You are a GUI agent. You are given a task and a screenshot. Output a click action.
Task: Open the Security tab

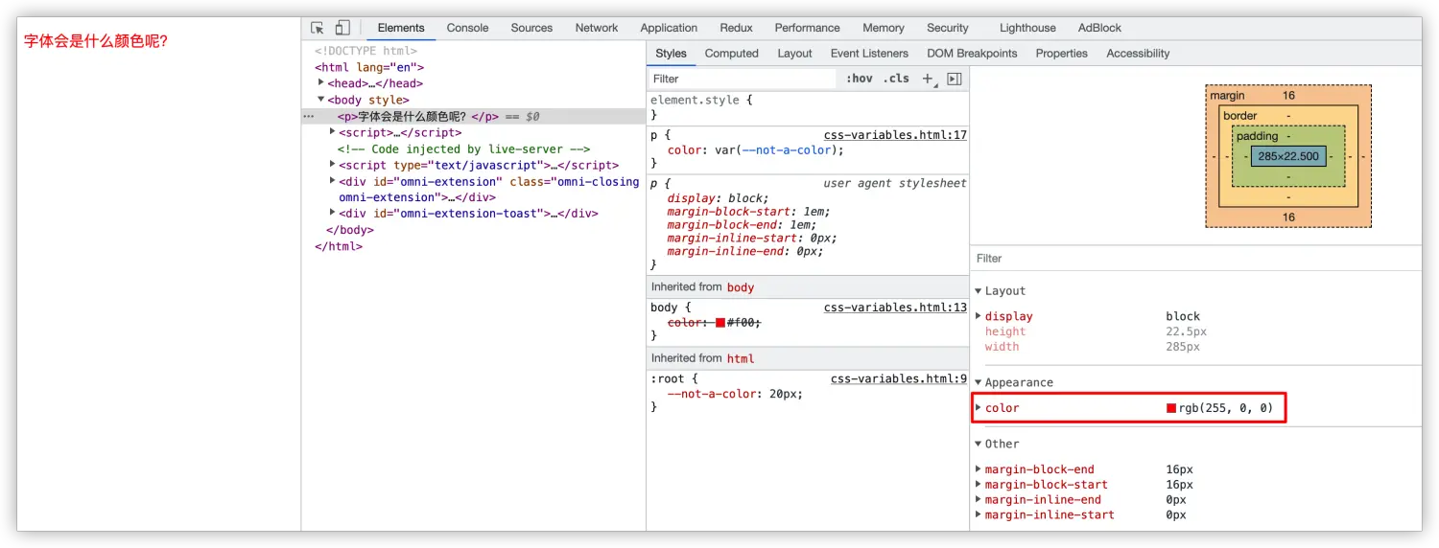(x=947, y=28)
